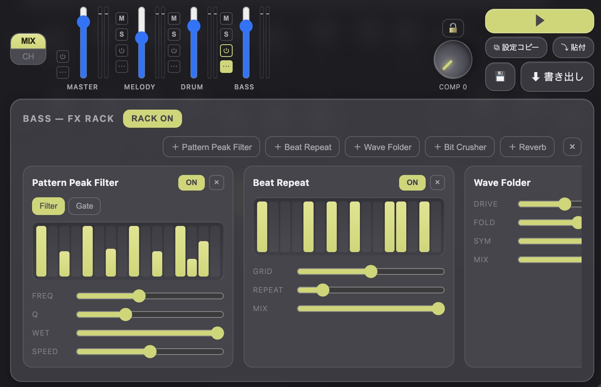The width and height of the screenshot is (601, 387).
Task: Click first step bar in Pattern Peak Filter
Action: (x=41, y=251)
